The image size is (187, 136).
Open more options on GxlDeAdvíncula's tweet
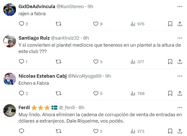click(180, 7)
